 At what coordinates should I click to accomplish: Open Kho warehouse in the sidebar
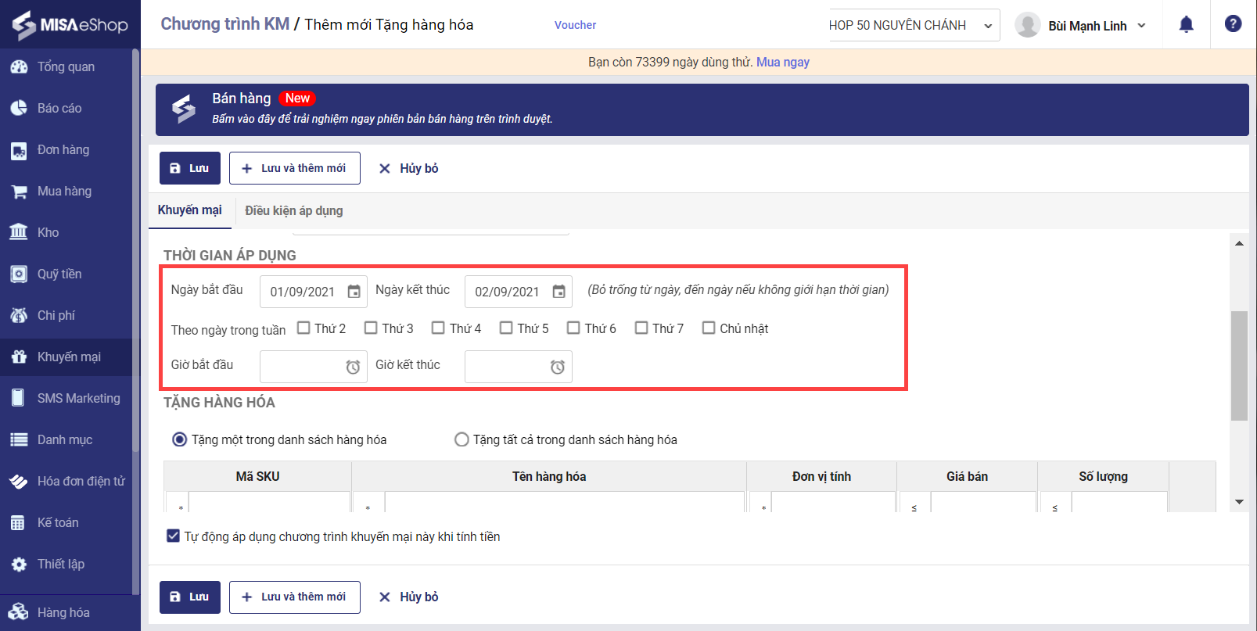click(x=48, y=232)
